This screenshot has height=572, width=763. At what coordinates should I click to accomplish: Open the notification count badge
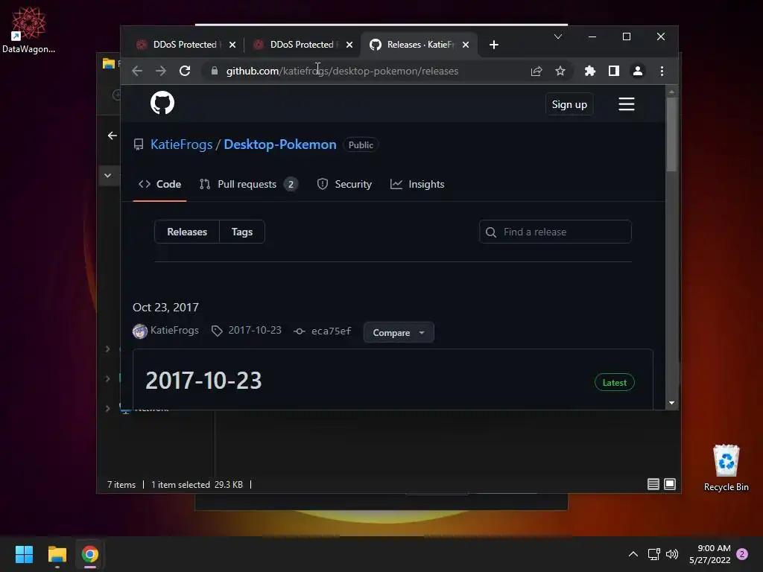click(742, 554)
